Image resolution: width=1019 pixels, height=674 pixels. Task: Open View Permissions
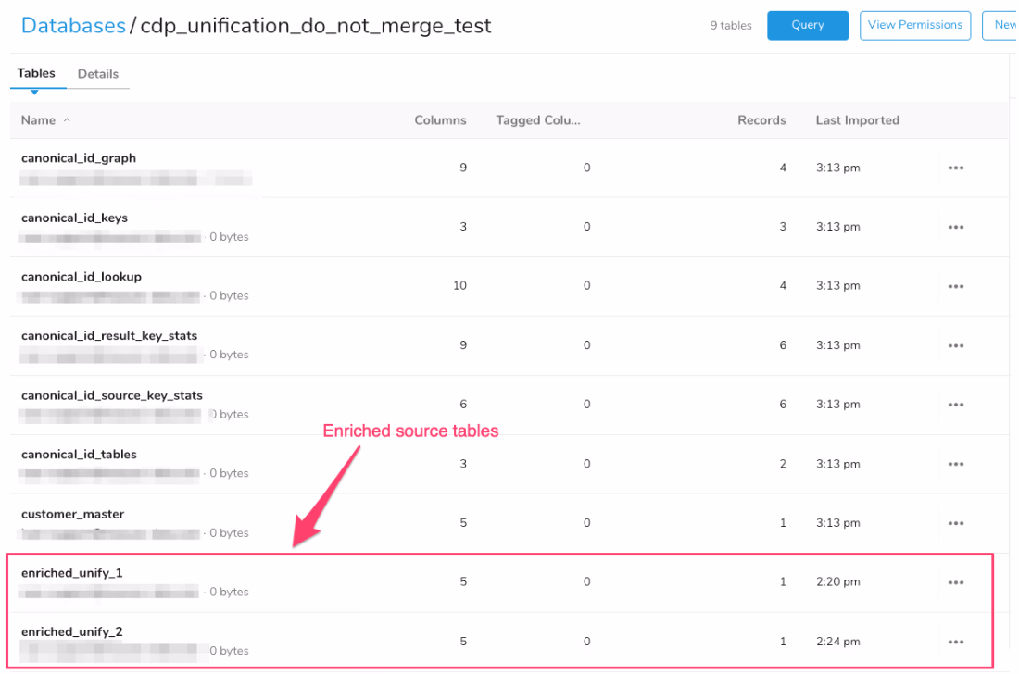click(914, 25)
